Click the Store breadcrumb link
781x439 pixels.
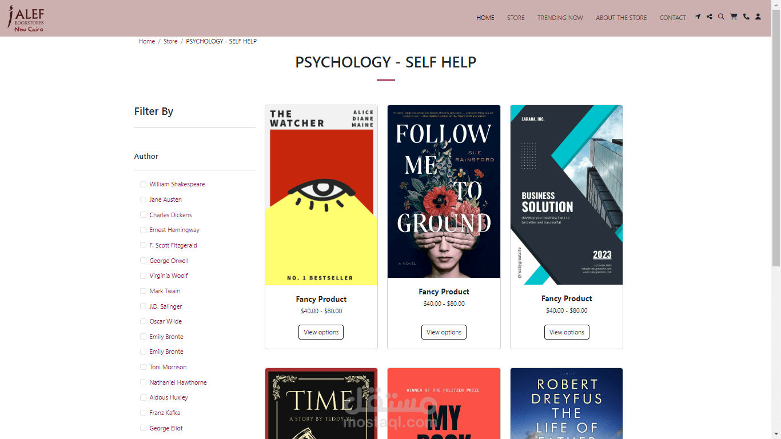[x=170, y=41]
